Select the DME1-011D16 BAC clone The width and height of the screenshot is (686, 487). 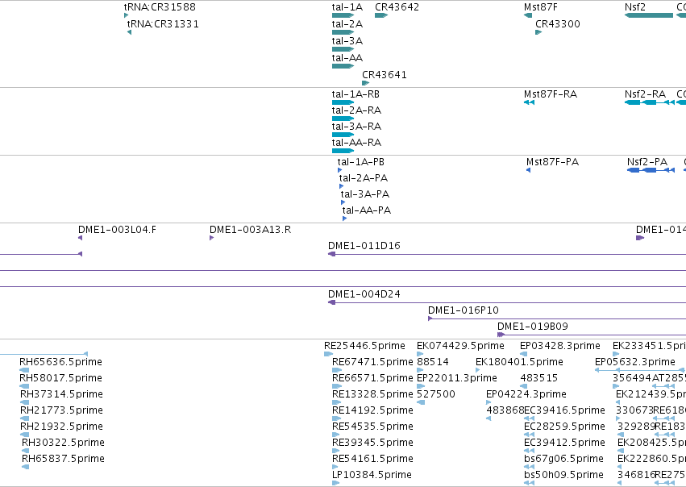[x=507, y=254]
